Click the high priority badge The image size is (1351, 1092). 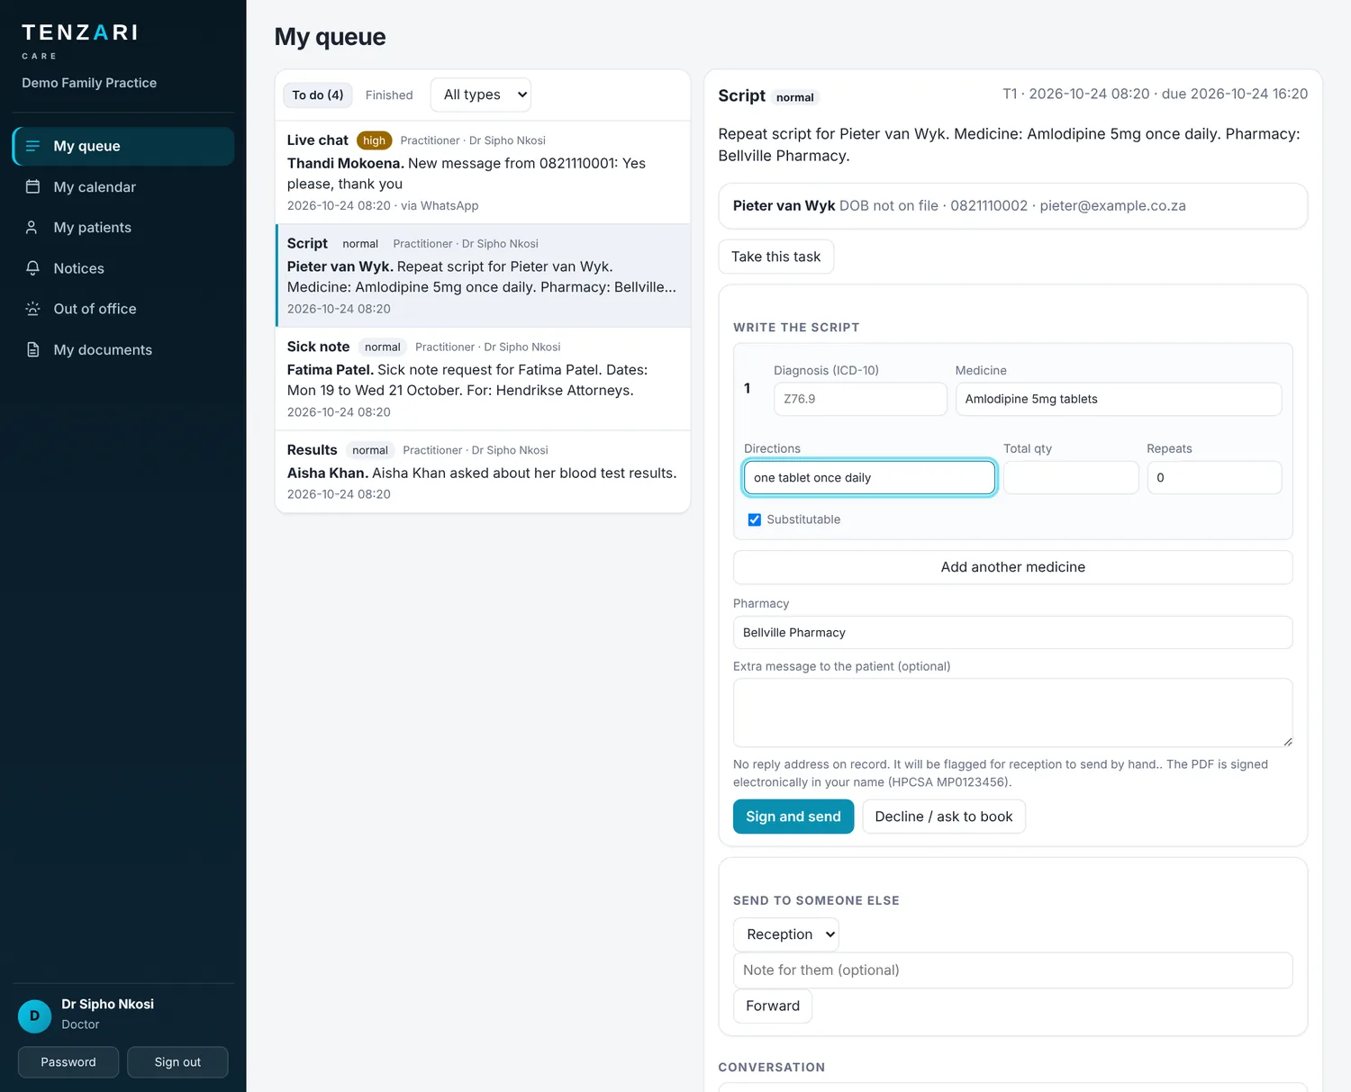(x=374, y=140)
